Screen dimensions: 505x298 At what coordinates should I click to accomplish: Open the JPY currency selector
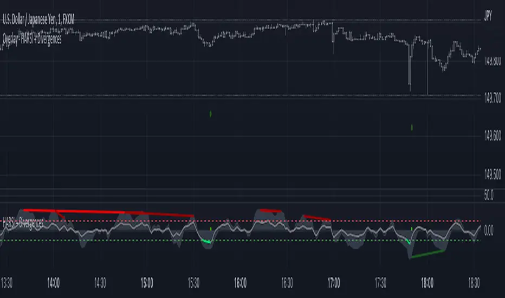click(x=488, y=16)
